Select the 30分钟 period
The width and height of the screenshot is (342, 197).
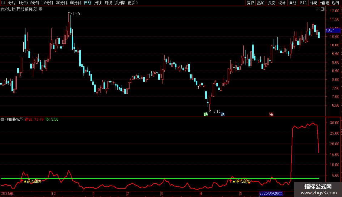coord(62,3)
